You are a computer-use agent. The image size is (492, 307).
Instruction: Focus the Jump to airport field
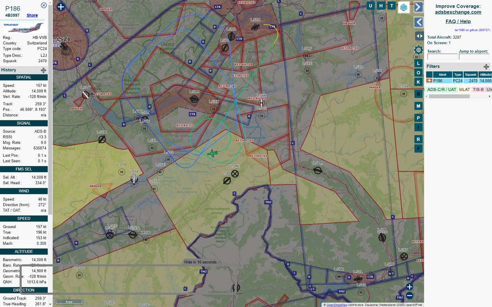point(474,57)
